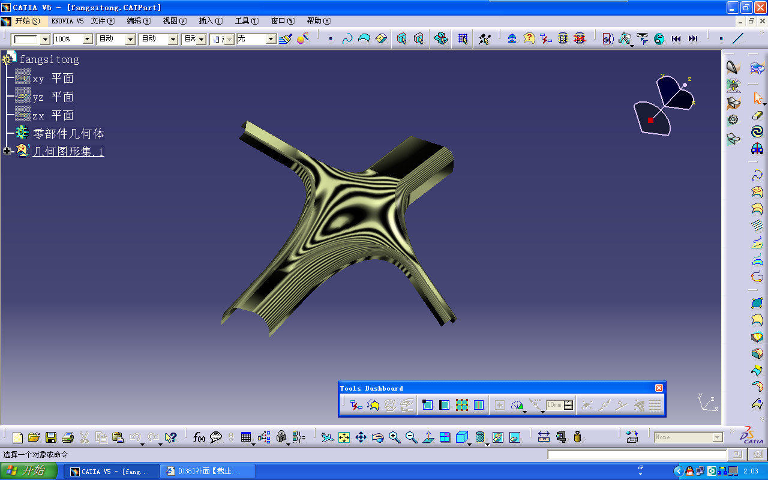Image resolution: width=768 pixels, height=480 pixels.
Task: Toggle the Hide/Show icon in bottom toolbar
Action: pos(497,437)
